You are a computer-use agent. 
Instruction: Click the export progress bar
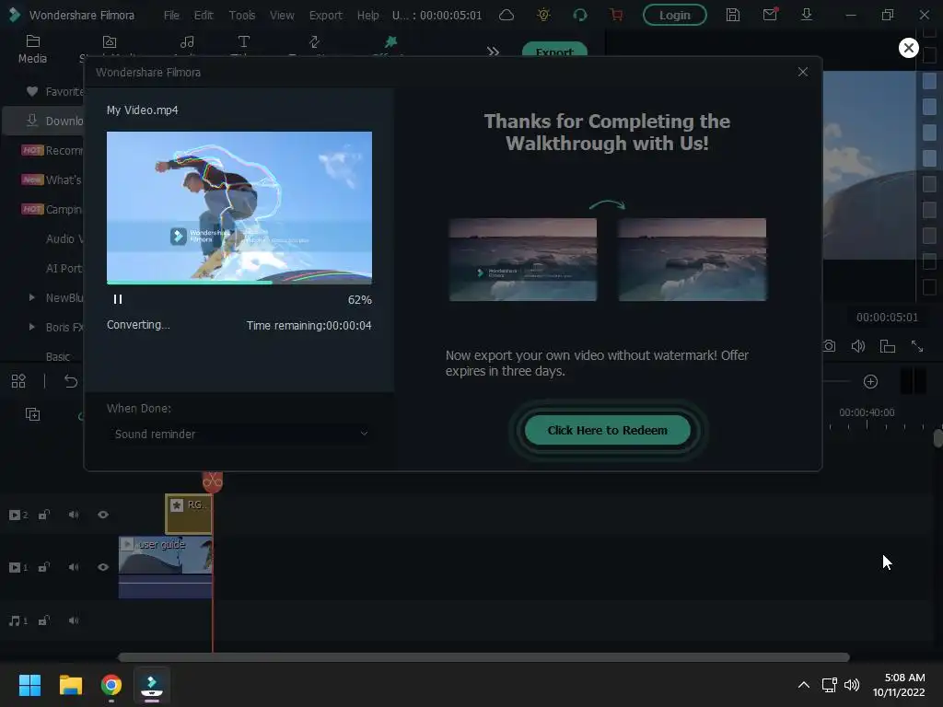click(x=239, y=282)
